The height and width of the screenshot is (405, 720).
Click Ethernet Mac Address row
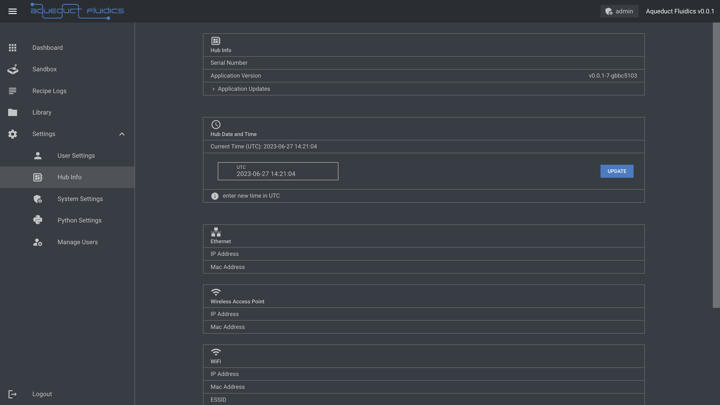coord(424,267)
